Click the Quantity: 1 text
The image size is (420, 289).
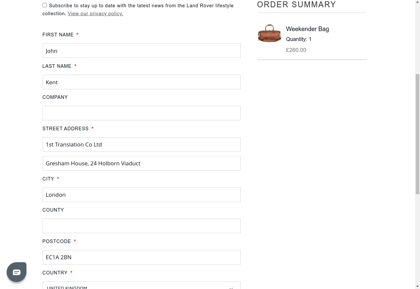click(298, 39)
